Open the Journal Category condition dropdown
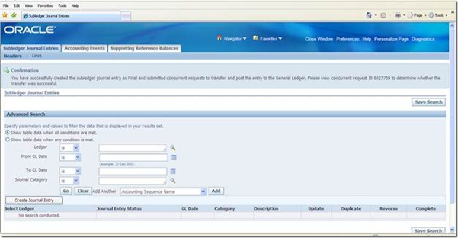Viewport: 458px width, 238px height. click(69, 181)
